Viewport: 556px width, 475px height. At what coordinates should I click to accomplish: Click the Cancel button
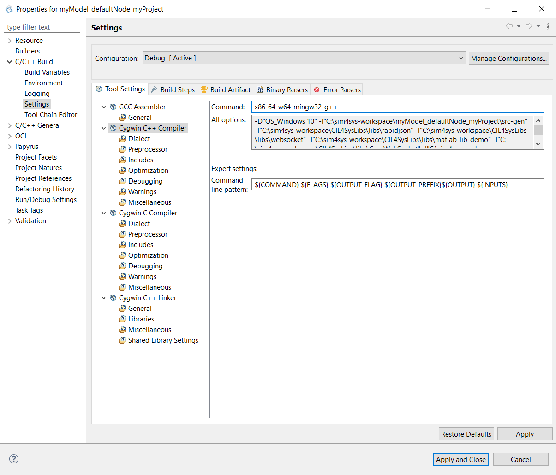click(x=521, y=459)
